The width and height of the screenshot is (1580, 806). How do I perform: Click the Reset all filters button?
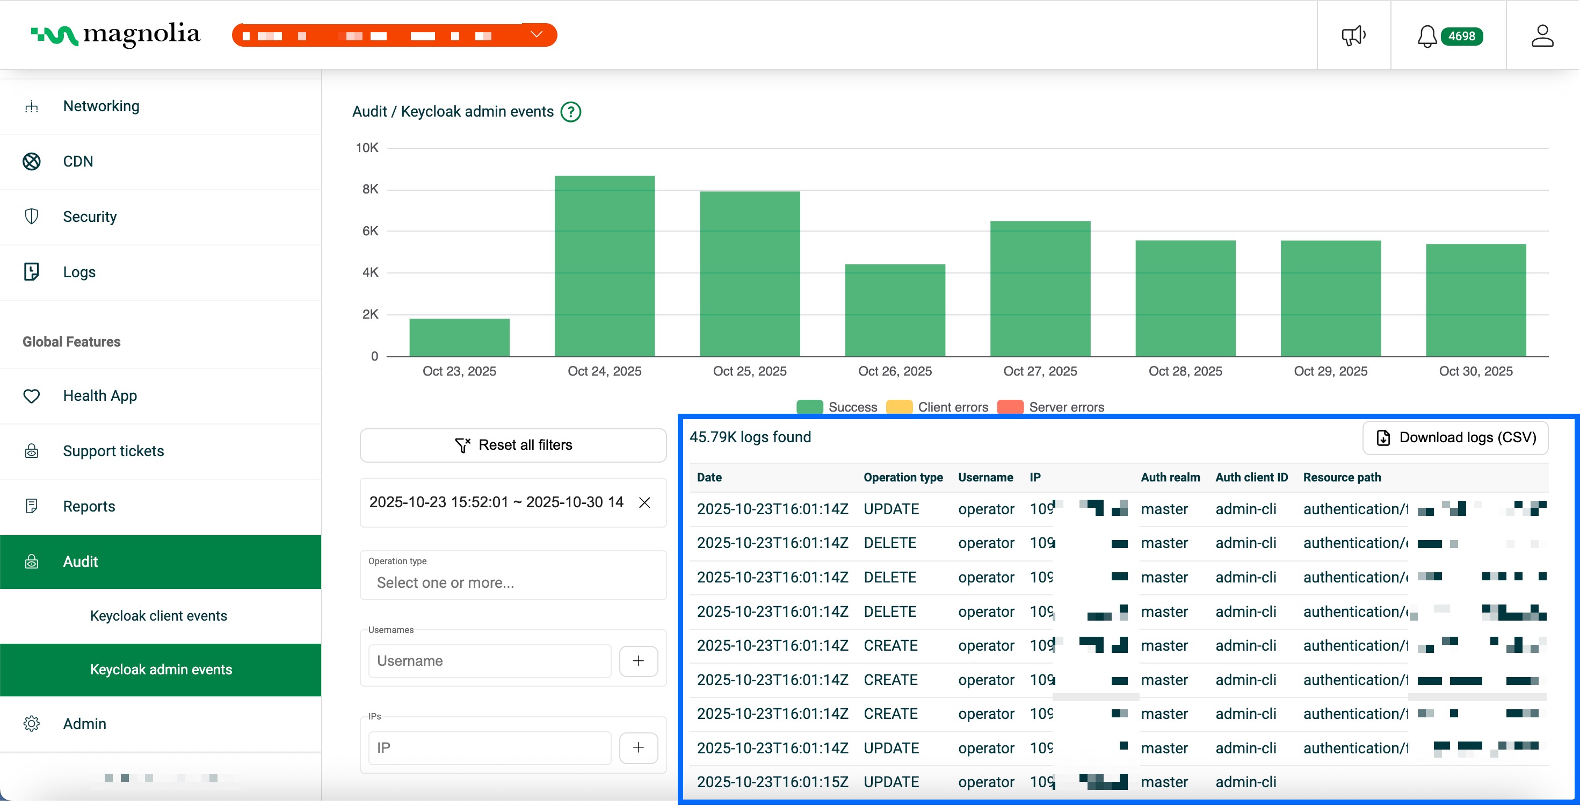[513, 444]
